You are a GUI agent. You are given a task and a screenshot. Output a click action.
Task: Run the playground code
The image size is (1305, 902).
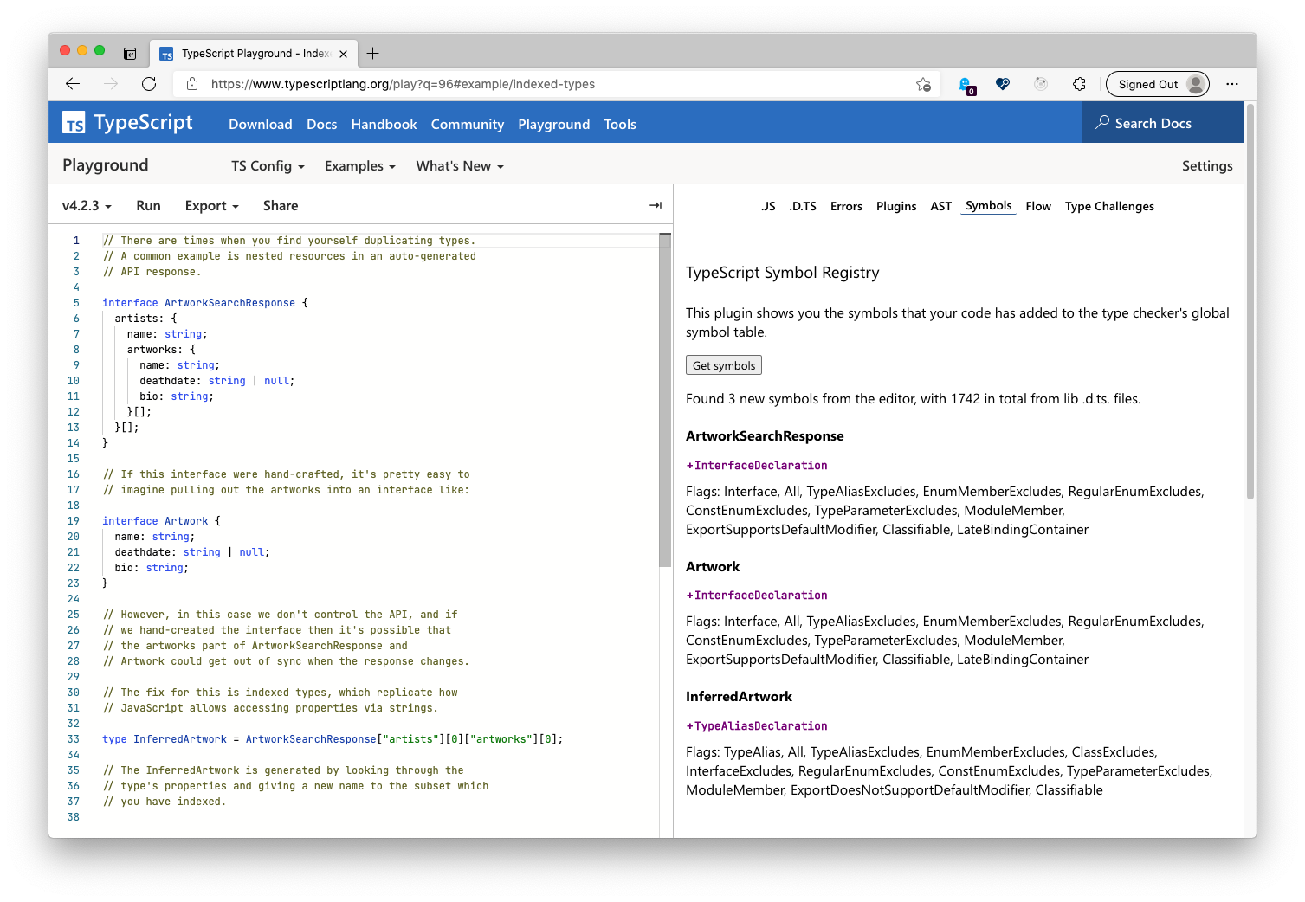tap(148, 206)
